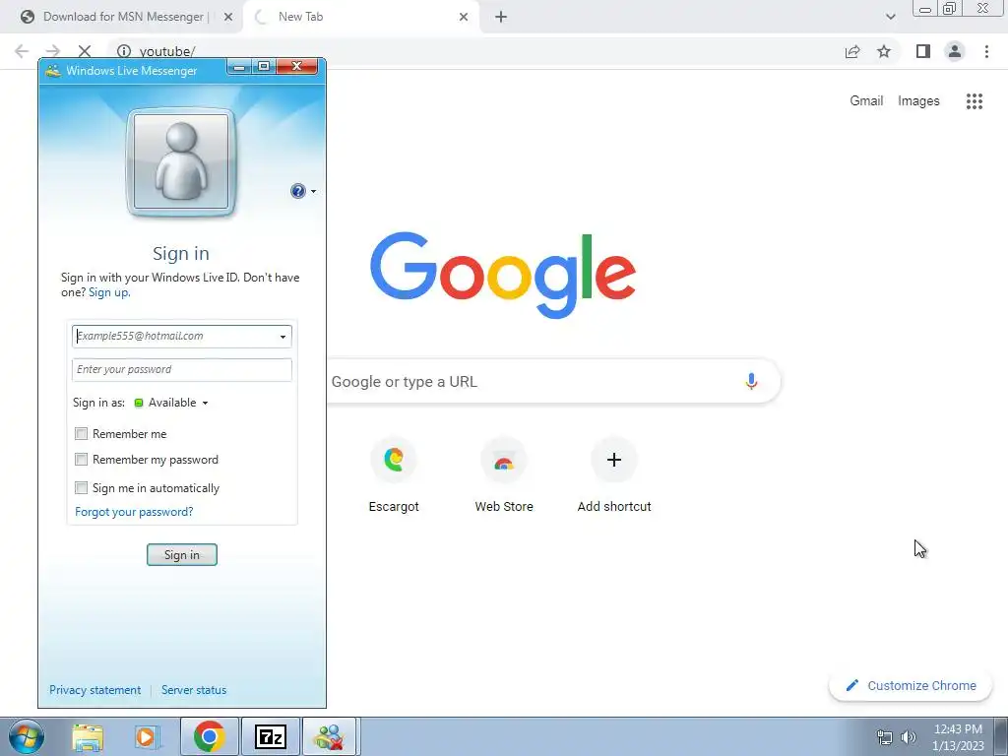Bookmark this tab with star icon
This screenshot has height=756, width=1008.
tap(884, 51)
